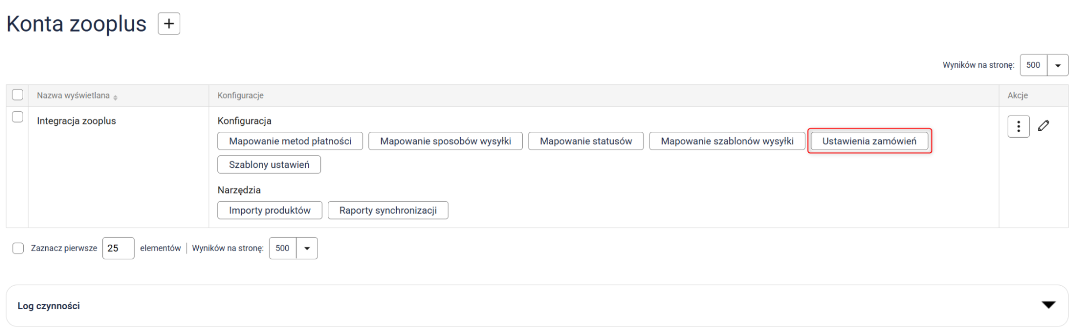
Task: Open Mapowanie sposobów wysyłki
Action: click(x=445, y=141)
